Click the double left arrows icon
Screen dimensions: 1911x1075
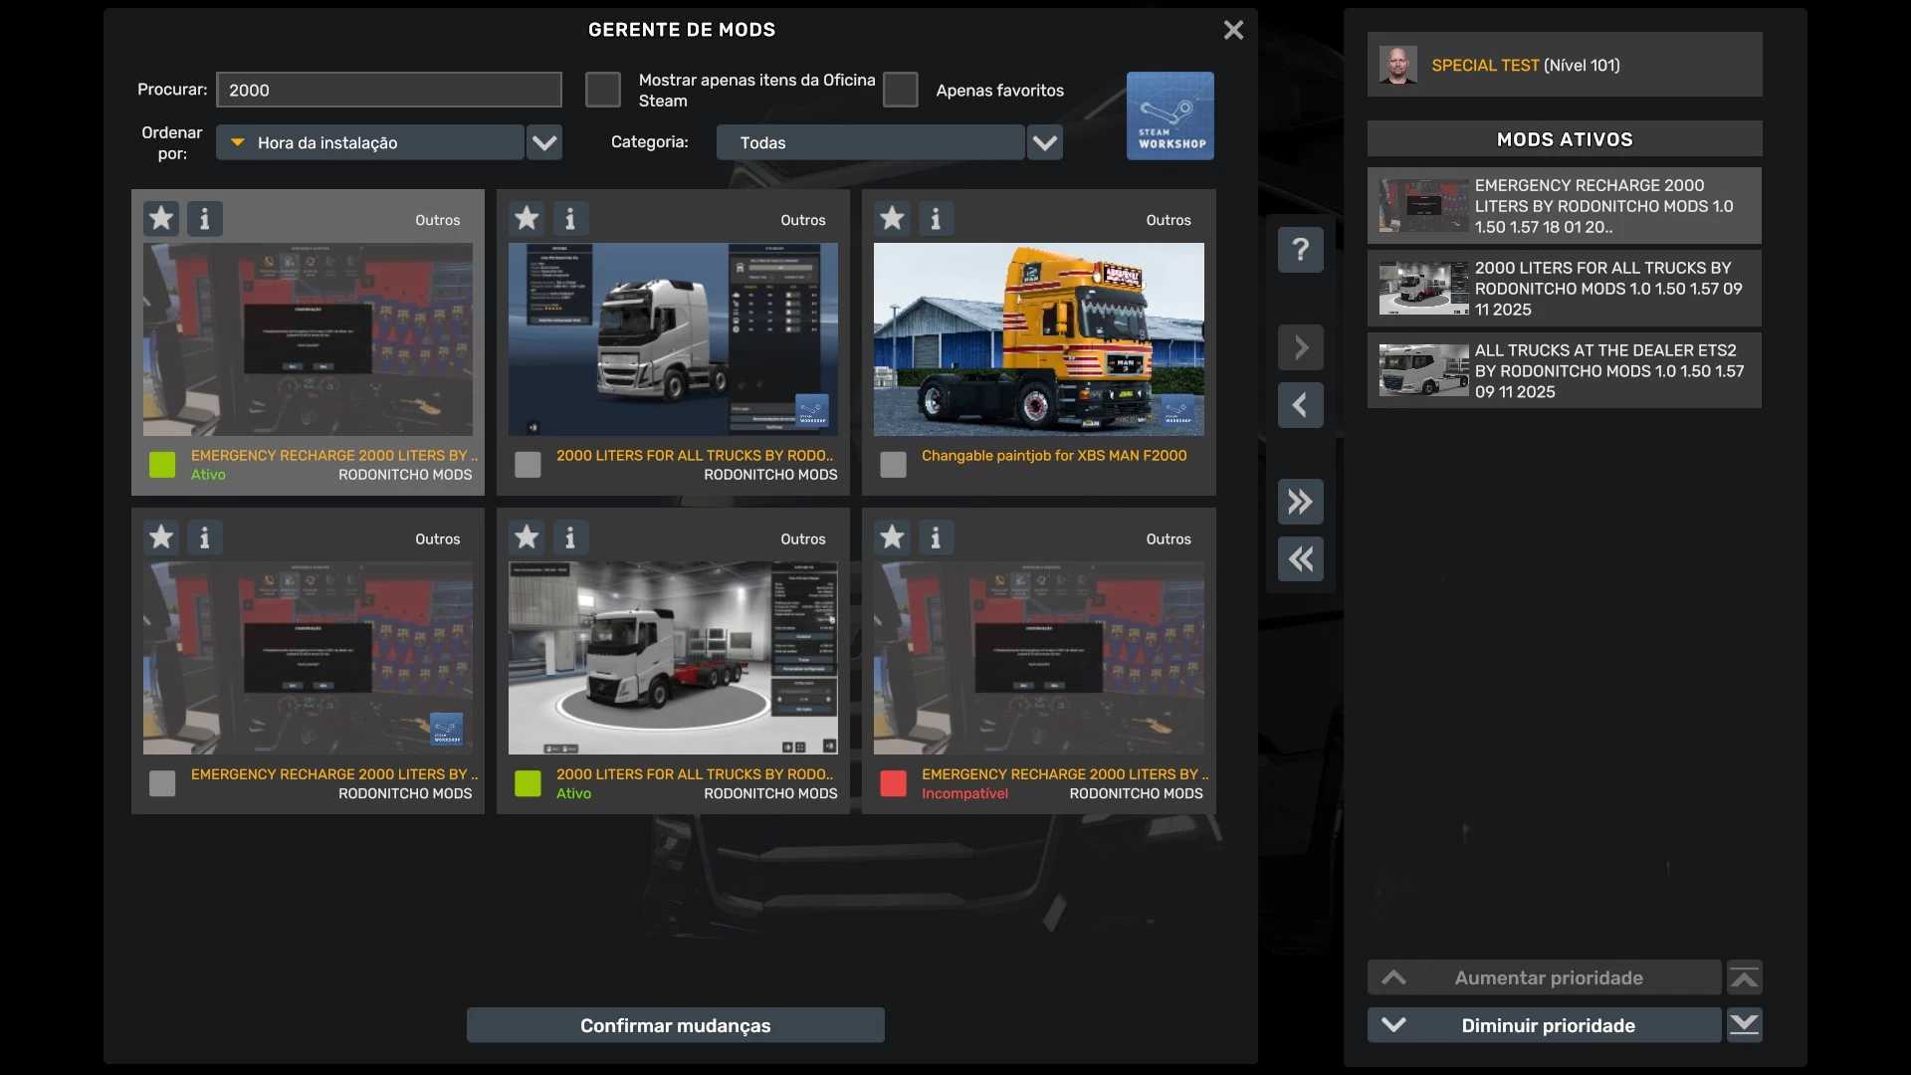click(x=1300, y=559)
